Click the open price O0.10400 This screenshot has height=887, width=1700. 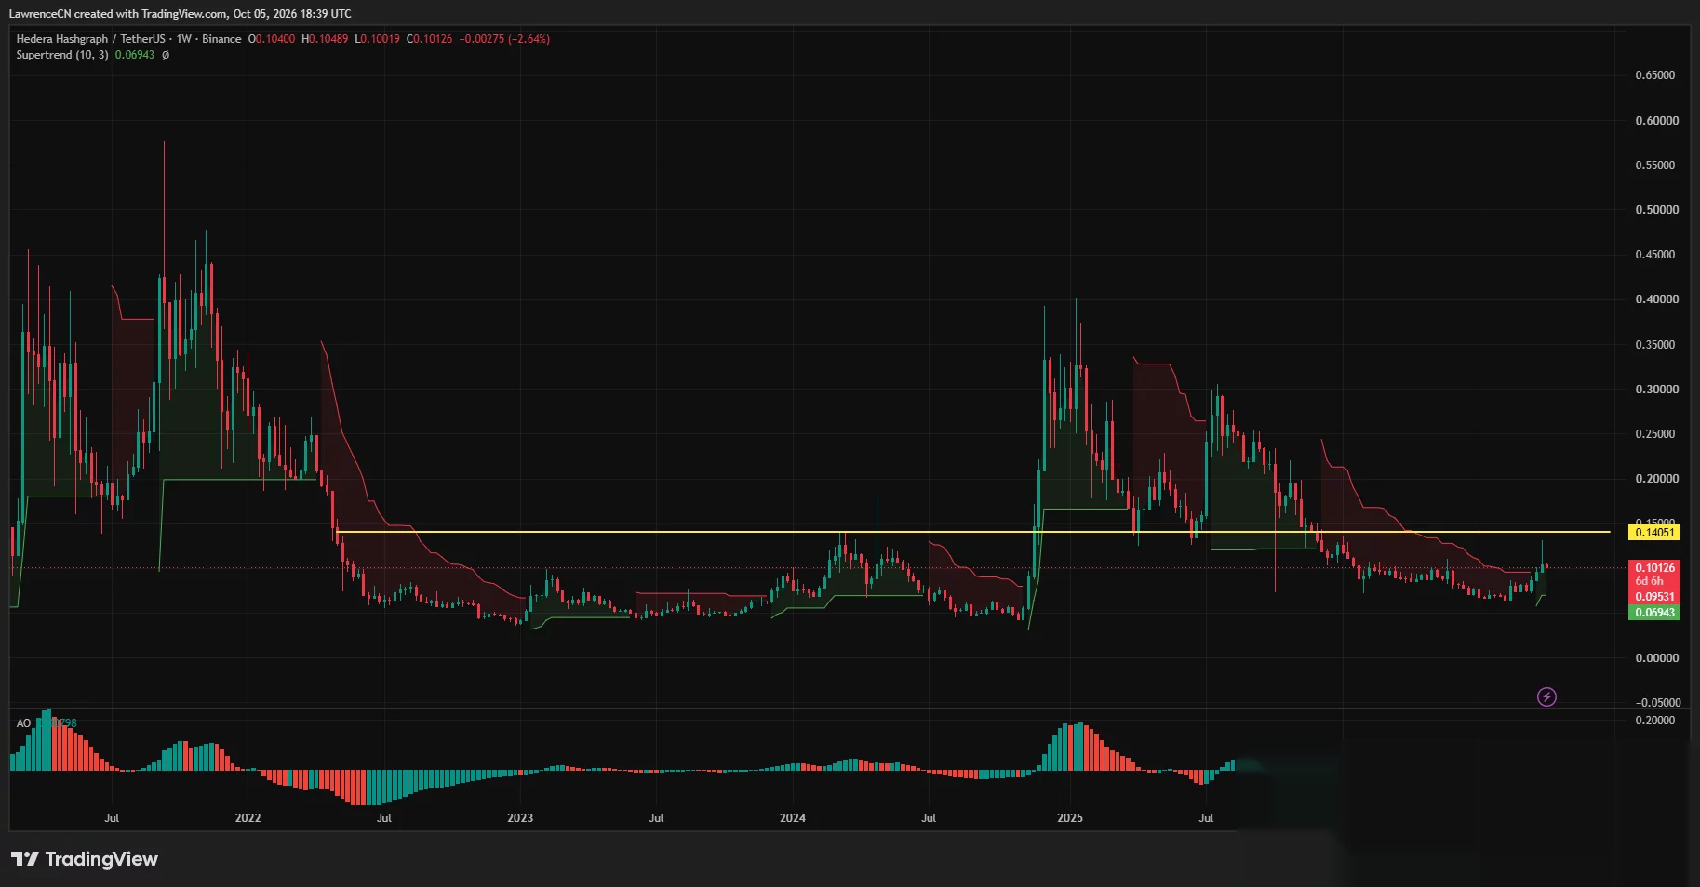click(272, 39)
